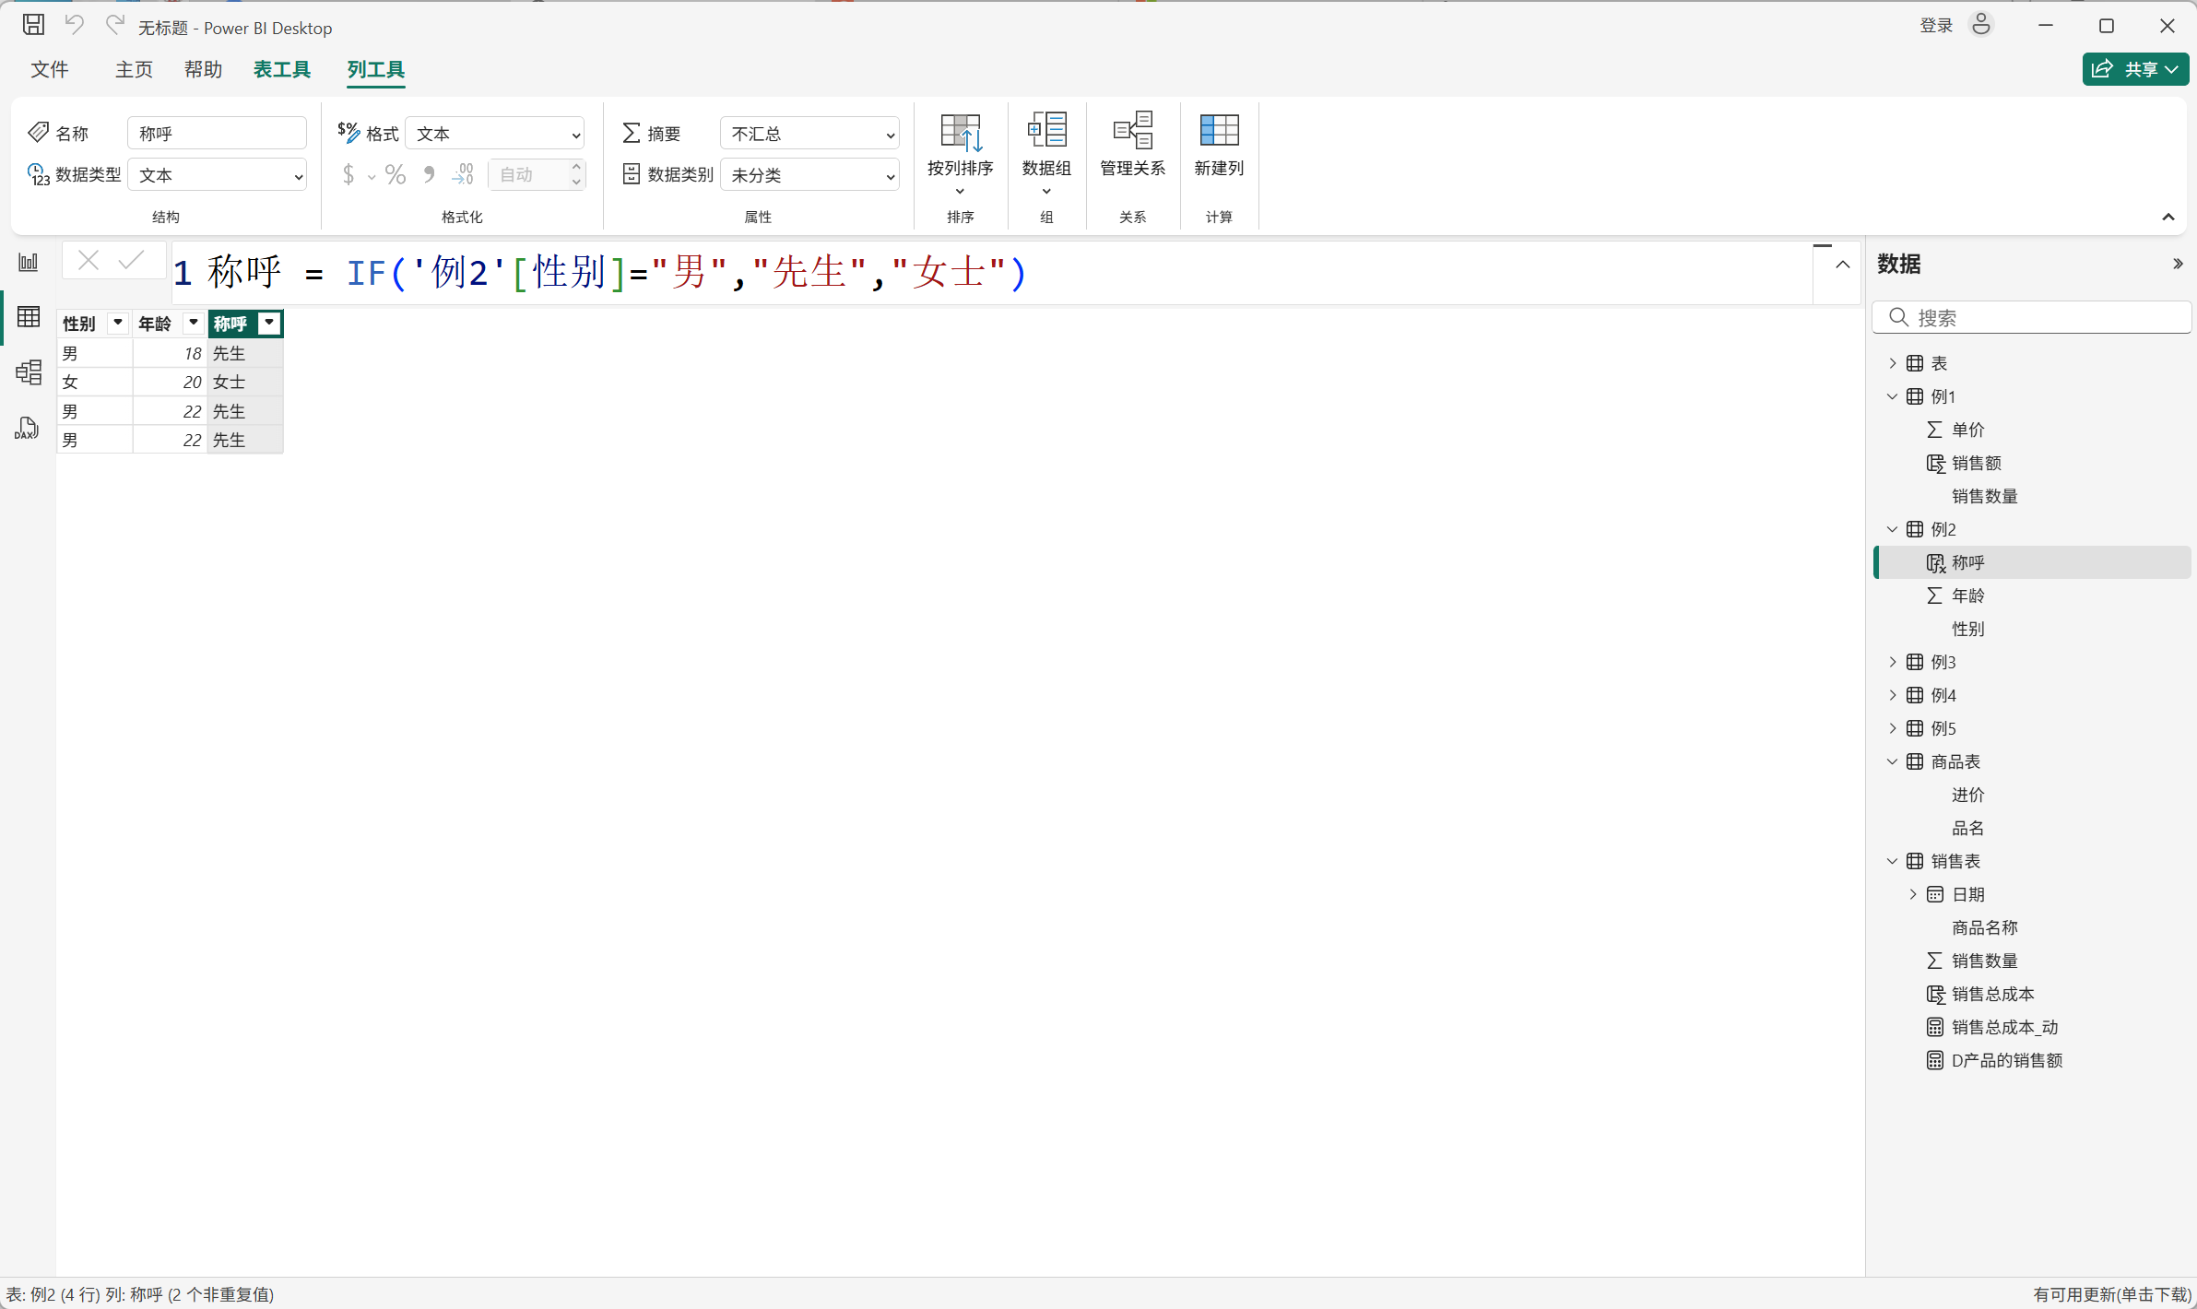Click the New column icon

(1218, 134)
